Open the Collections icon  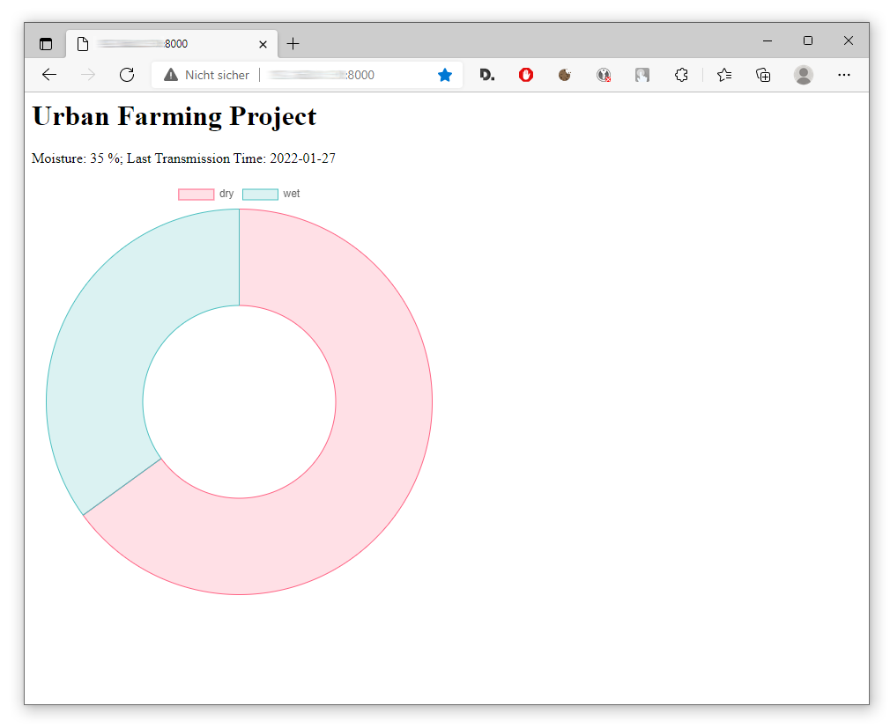764,75
